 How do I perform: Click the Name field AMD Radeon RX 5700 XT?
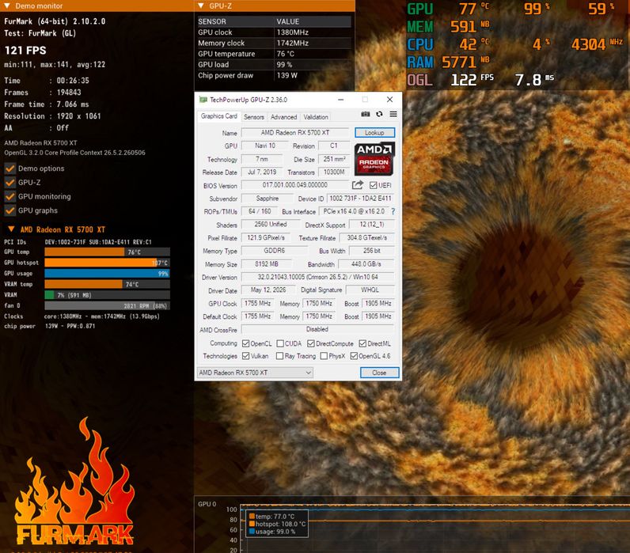[x=295, y=133]
